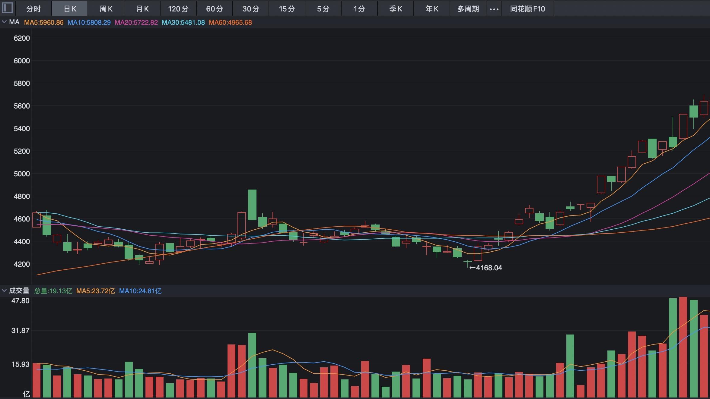This screenshot has width=710, height=399.
Task: Switch to the 周K tab
Action: click(106, 8)
